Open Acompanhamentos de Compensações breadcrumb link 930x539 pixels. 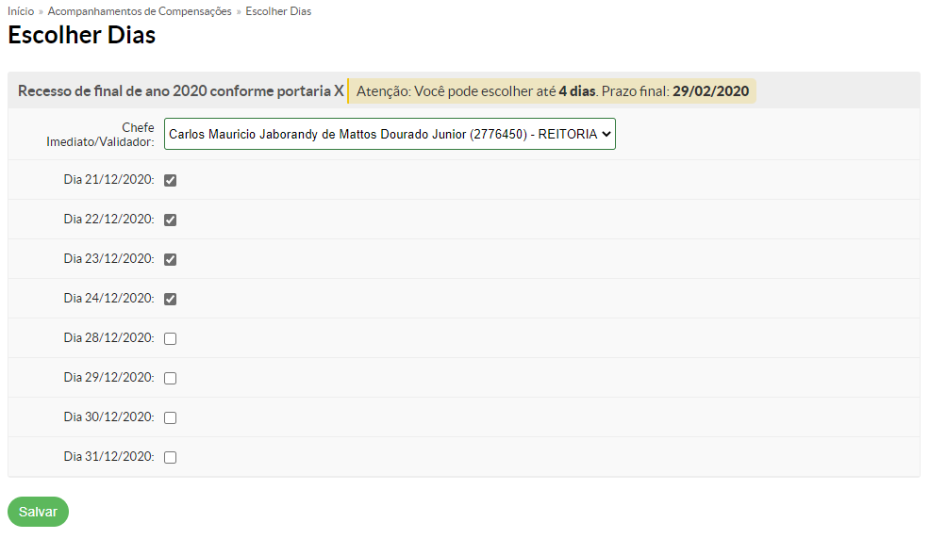[x=140, y=11]
